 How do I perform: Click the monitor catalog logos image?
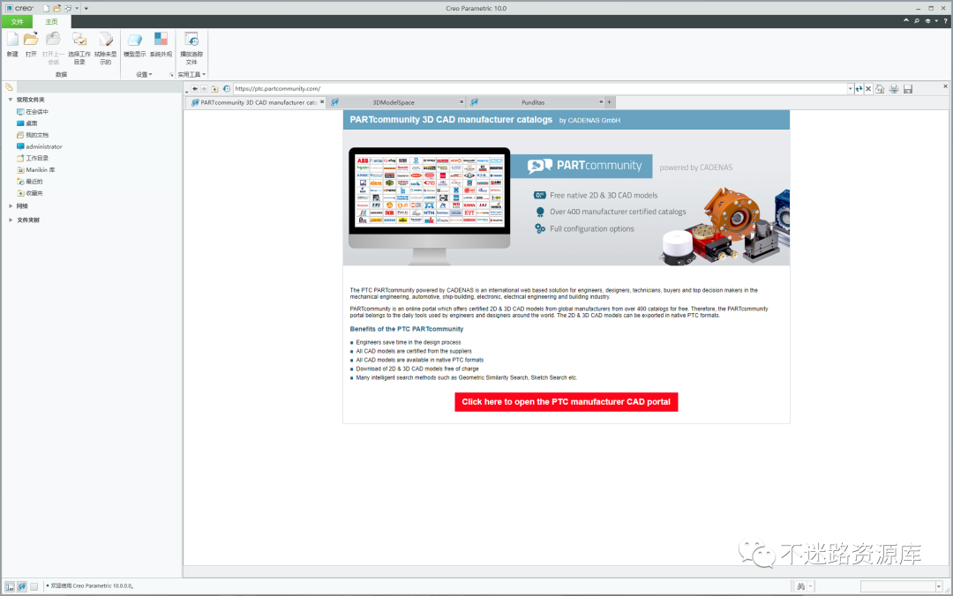click(x=429, y=190)
